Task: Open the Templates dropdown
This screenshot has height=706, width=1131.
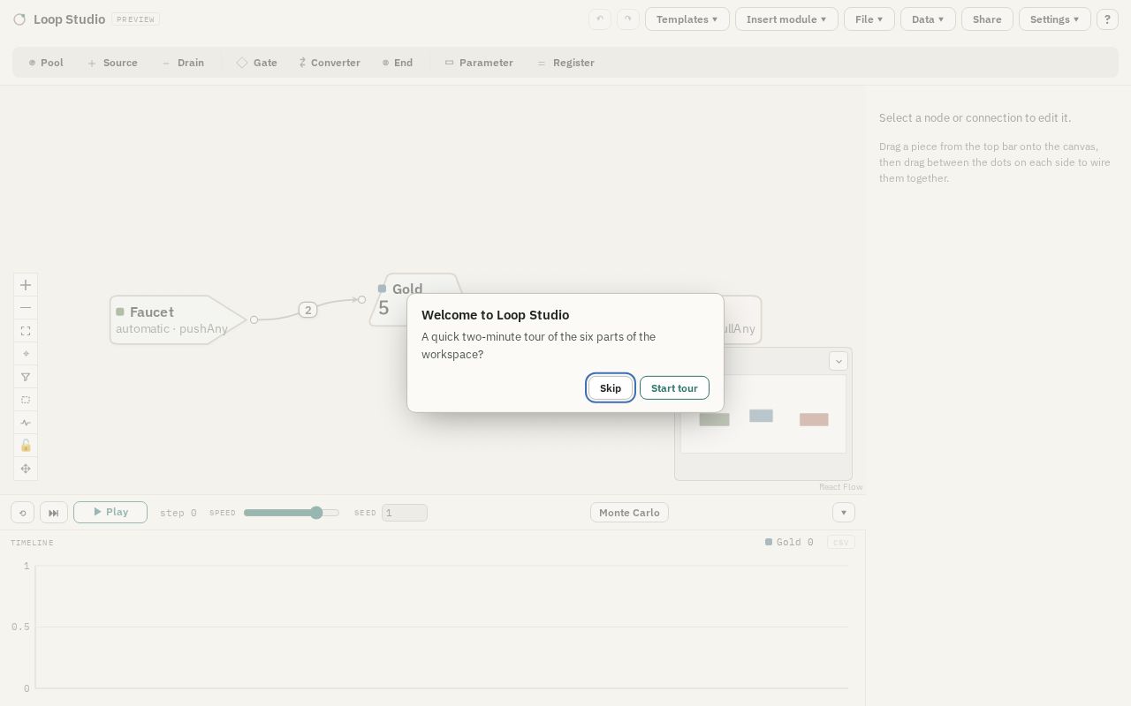Action: click(687, 19)
